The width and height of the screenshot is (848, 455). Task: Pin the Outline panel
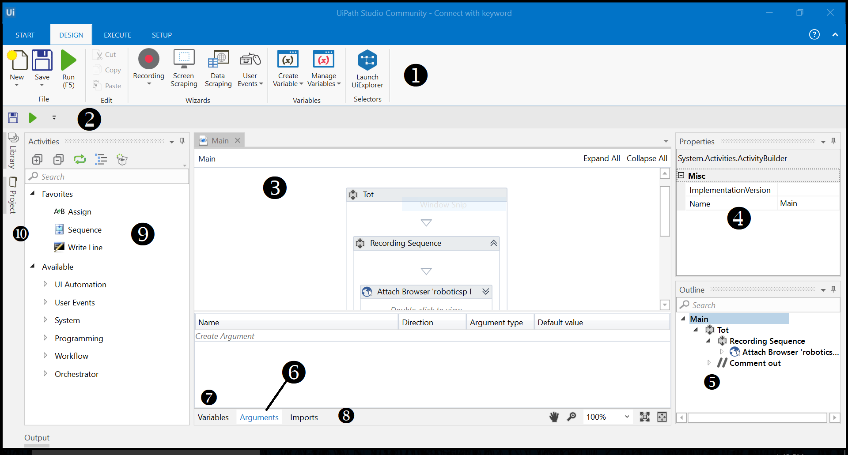(833, 289)
